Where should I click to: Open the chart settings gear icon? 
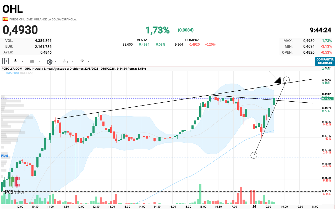pyautogui.click(x=50, y=62)
